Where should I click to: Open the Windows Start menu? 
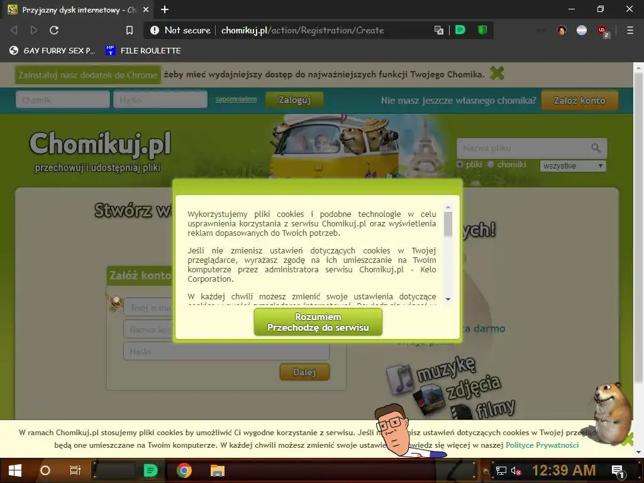15,470
